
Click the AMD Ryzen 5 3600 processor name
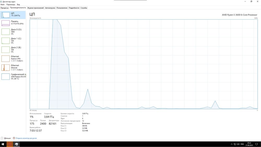240,15
